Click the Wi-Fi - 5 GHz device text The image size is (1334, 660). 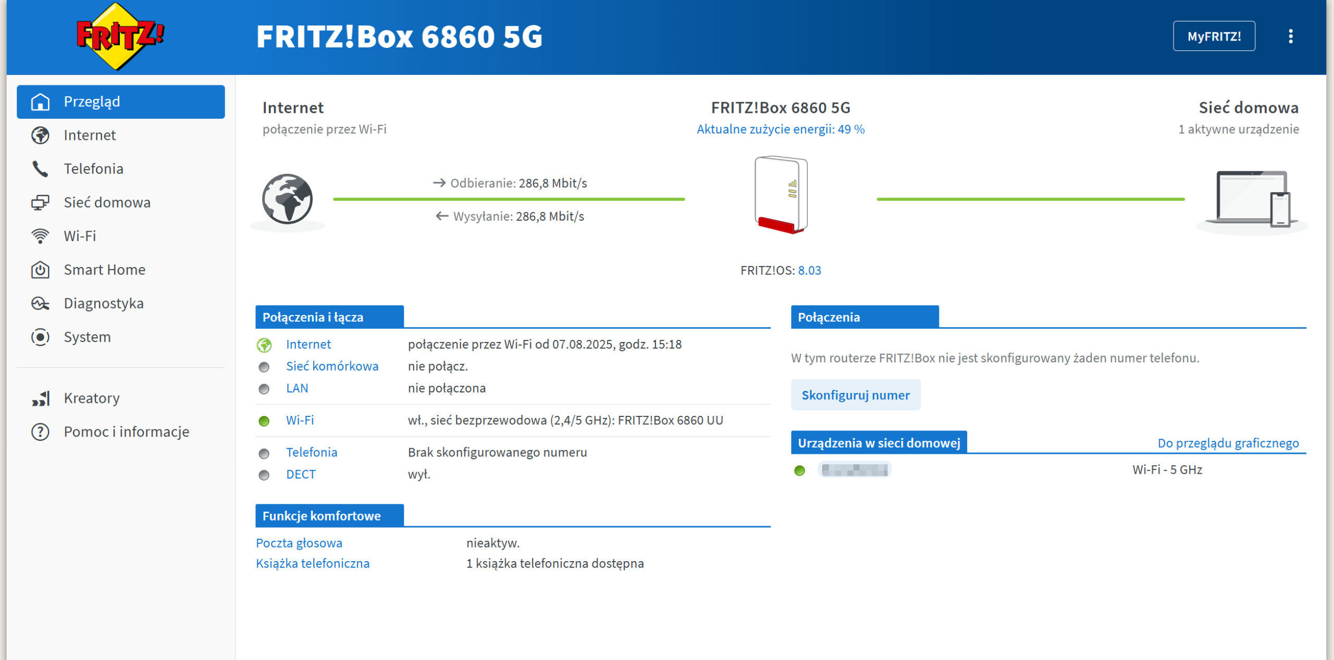coord(1167,470)
